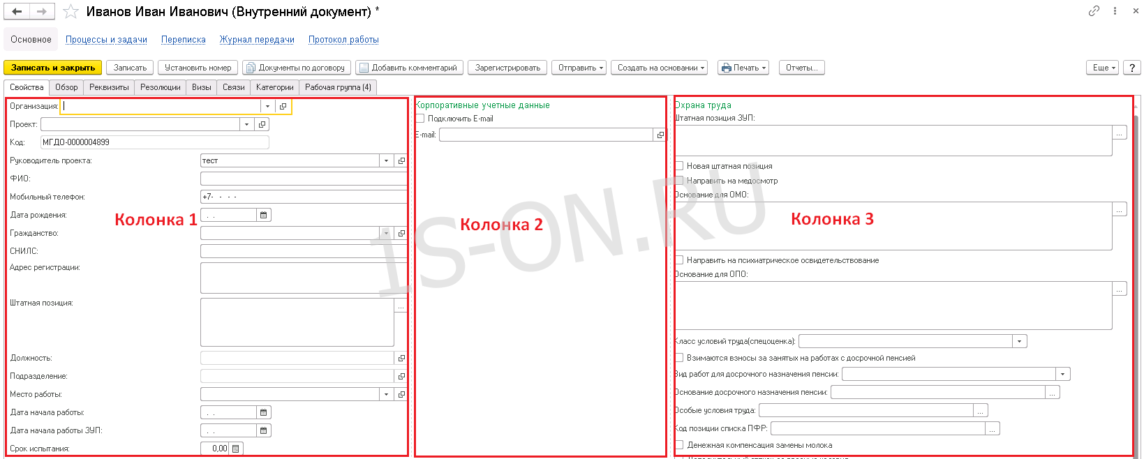Viewport: 1144px width, 459px height.
Task: Open Журнал передачи link
Action: click(x=257, y=40)
